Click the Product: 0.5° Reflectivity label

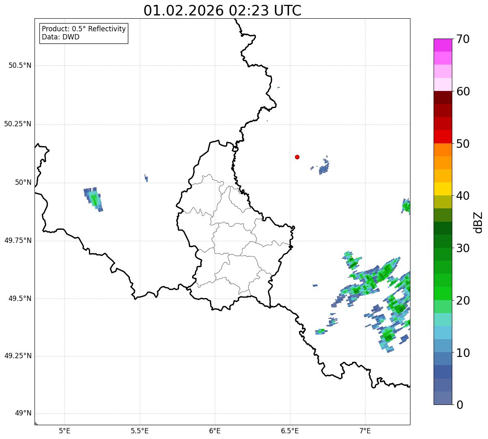84,29
